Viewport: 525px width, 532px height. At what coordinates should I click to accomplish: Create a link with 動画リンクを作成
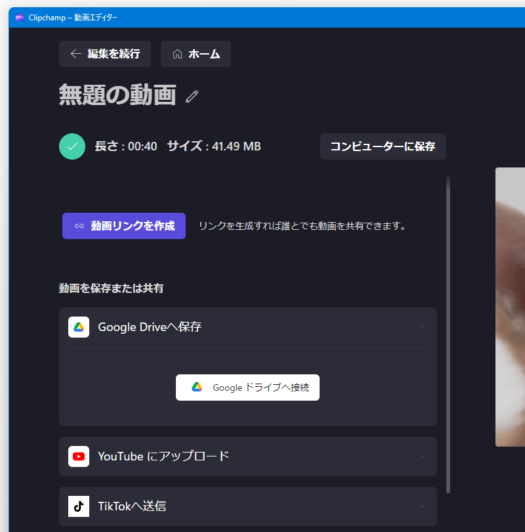[x=124, y=226]
